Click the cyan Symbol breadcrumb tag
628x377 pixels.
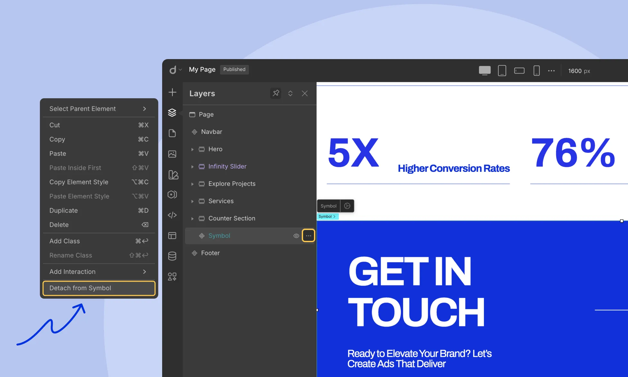coord(328,216)
